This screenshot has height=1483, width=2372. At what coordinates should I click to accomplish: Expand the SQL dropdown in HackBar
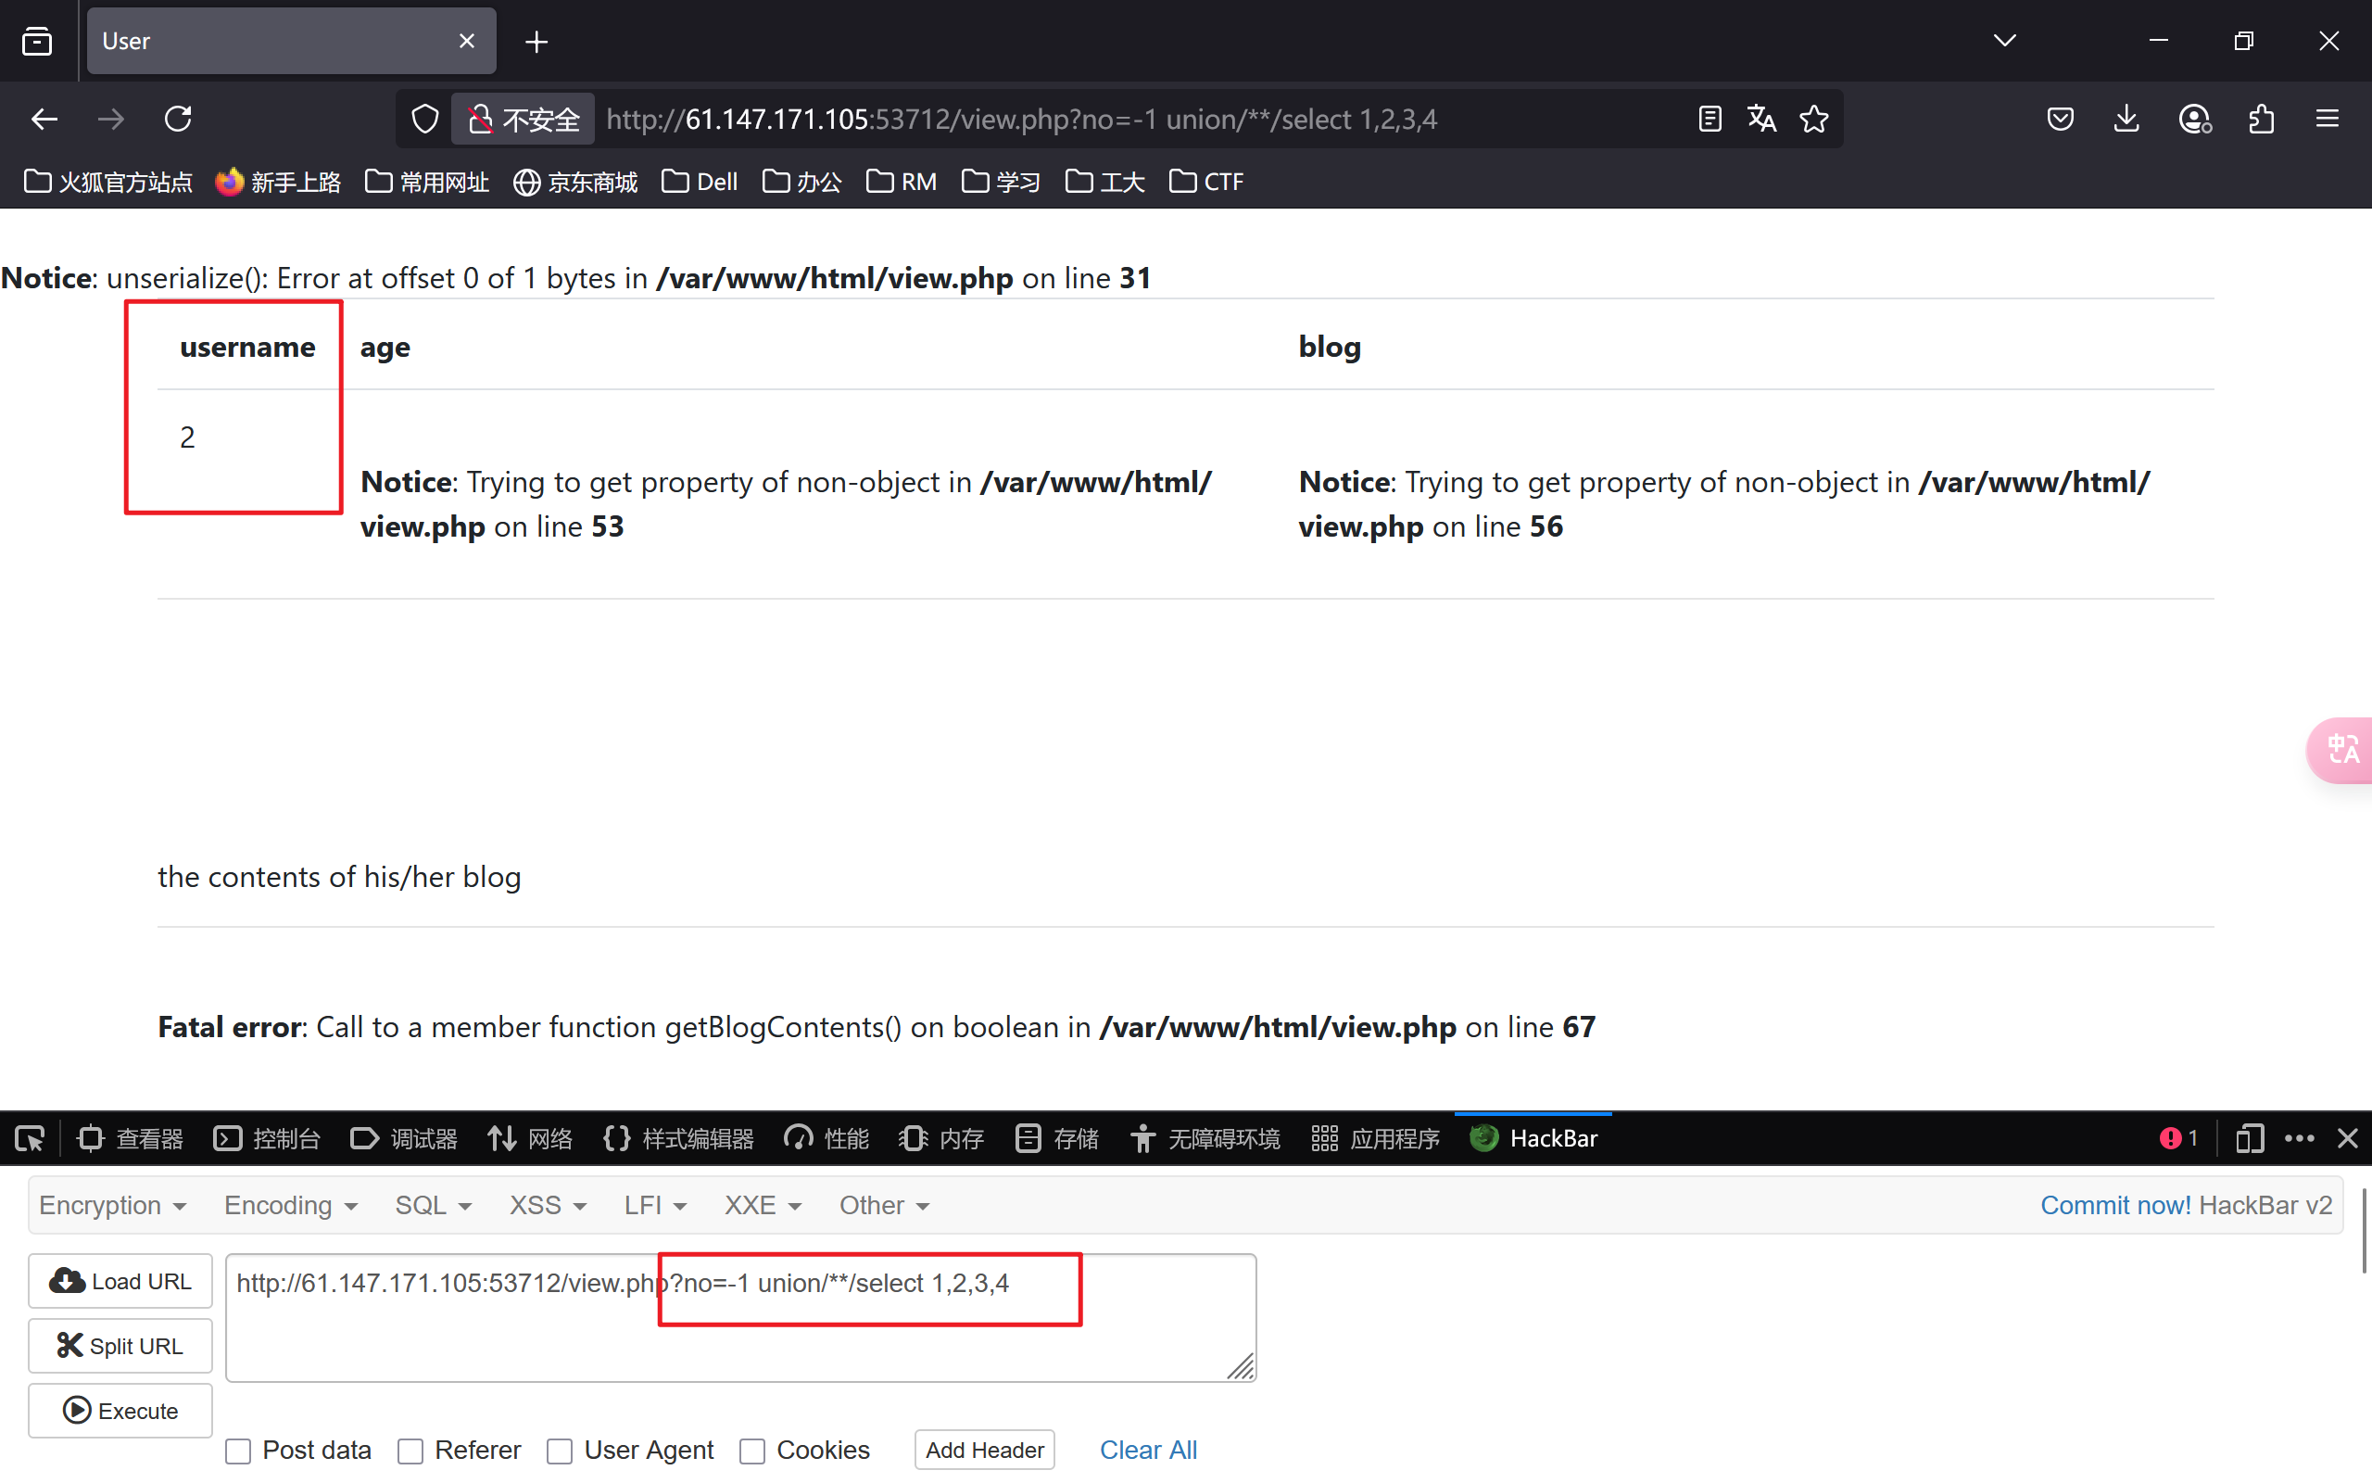434,1206
